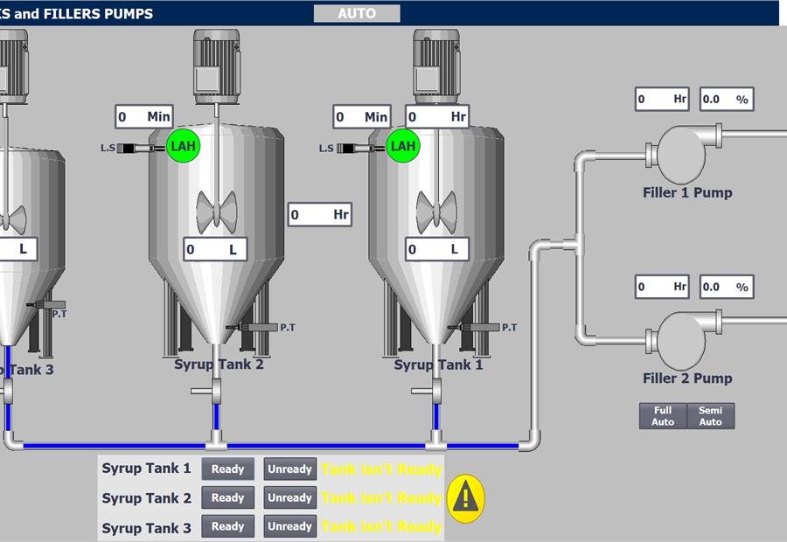This screenshot has width=787, height=542.
Task: Click Syrup Tank 2 Min timer field
Action: [x=144, y=117]
